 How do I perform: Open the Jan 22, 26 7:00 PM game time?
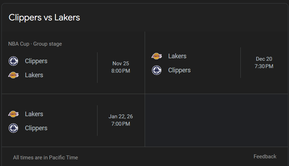(121, 120)
